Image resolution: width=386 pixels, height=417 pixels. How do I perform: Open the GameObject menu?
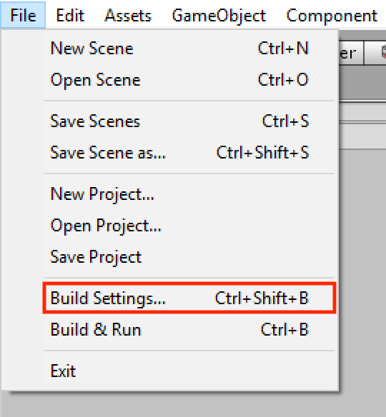coord(219,16)
